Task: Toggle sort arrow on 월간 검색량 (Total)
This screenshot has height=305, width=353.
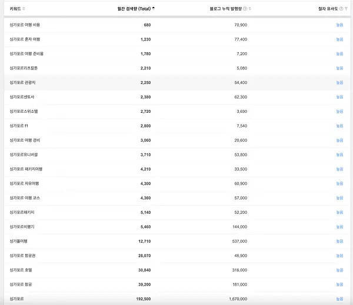Action: click(x=154, y=9)
